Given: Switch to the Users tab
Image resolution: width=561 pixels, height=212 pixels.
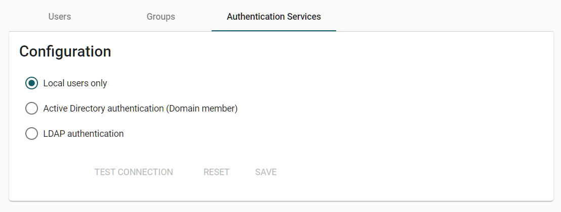Looking at the screenshot, I should 60,17.
